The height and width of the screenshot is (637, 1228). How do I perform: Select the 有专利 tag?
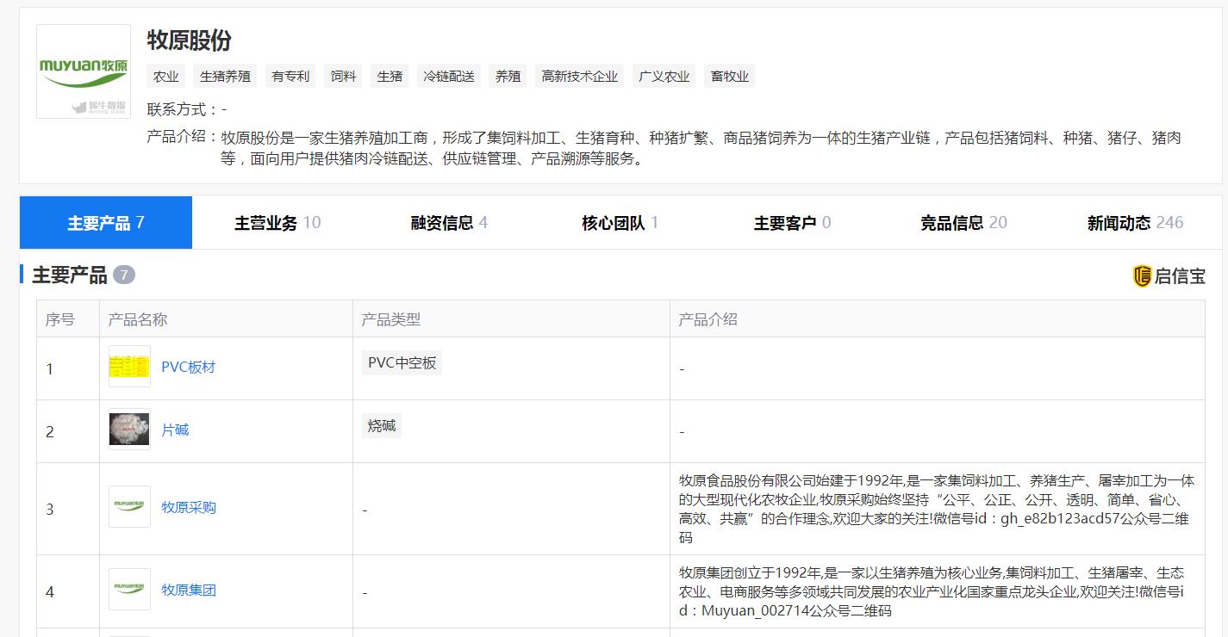(x=290, y=77)
